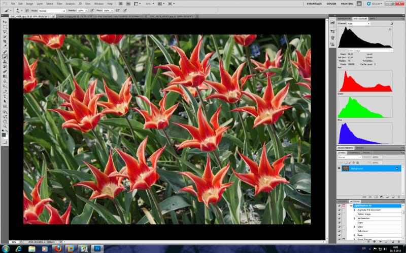Expand the Set Selection step

[x=354, y=219]
